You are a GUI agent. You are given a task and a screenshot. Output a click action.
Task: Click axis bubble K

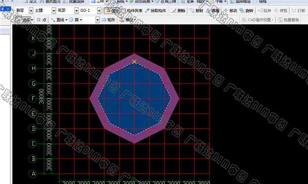(x=33, y=38)
